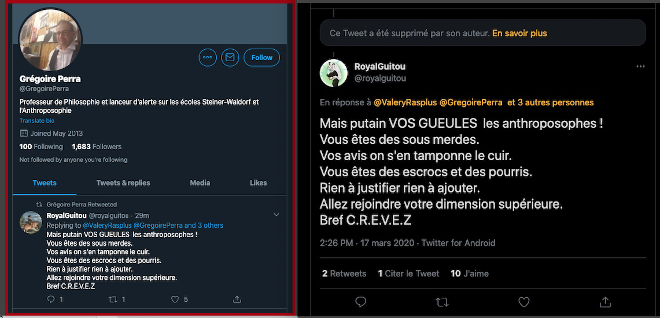Open Grégoire Perra's profile photo

coord(50,40)
